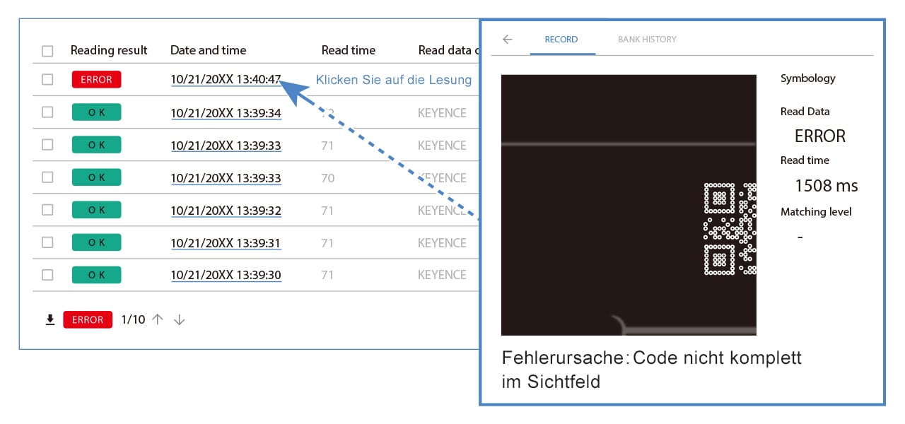
Task: Jump to the next error result
Action: pyautogui.click(x=180, y=319)
